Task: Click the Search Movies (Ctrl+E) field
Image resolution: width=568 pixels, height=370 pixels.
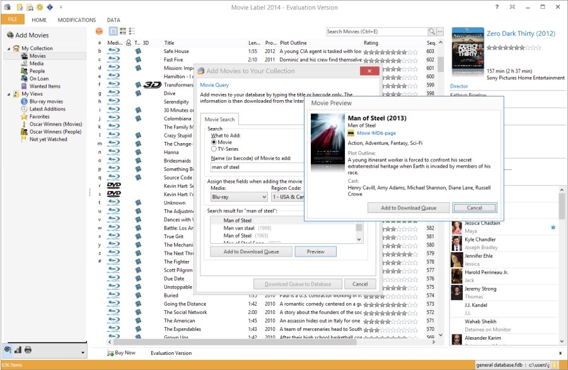Action: (377, 32)
